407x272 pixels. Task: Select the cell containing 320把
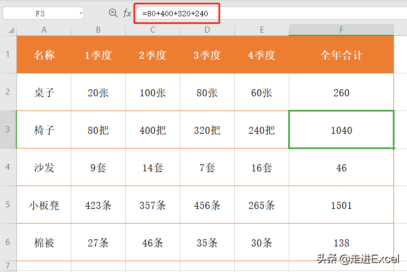pyautogui.click(x=207, y=130)
